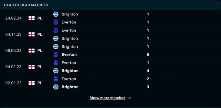Click the Show more matches link
This screenshot has height=108, width=221.
107,98
